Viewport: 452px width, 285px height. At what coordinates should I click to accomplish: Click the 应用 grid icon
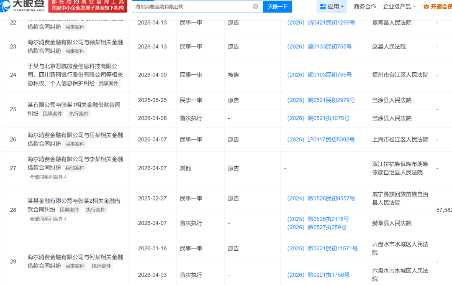pos(323,7)
